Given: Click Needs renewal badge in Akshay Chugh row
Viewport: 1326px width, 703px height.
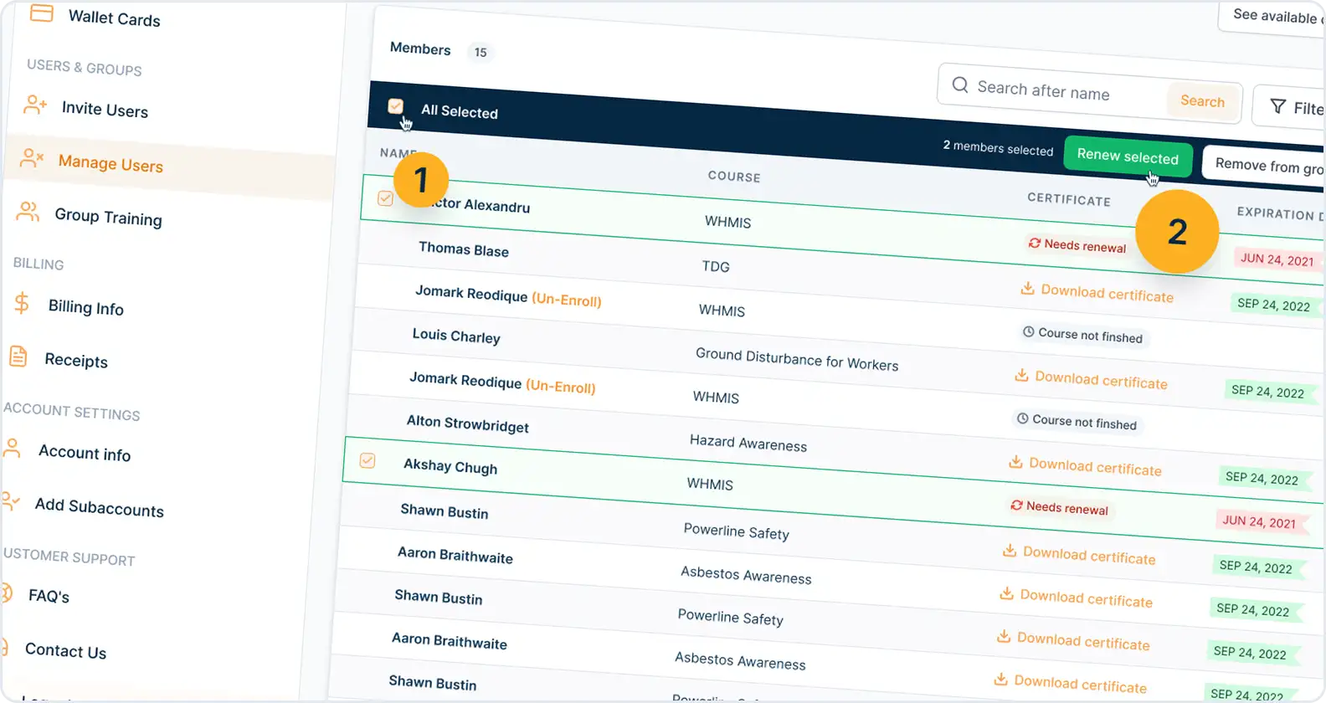Looking at the screenshot, I should point(1059,507).
